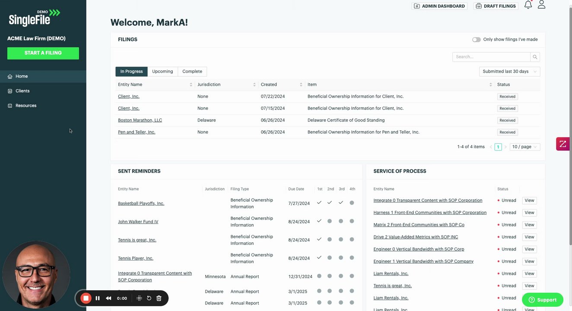Pause the screen recording
Image resolution: width=572 pixels, height=311 pixels.
(x=98, y=298)
